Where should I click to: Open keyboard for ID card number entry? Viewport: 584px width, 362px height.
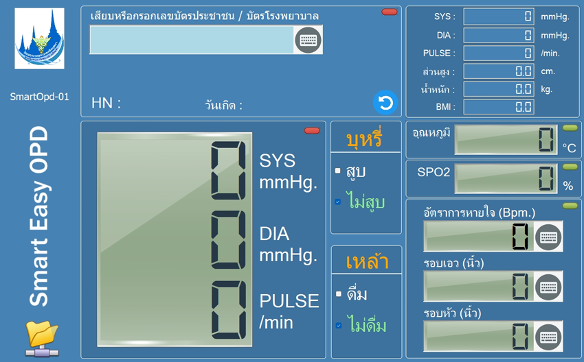point(308,40)
